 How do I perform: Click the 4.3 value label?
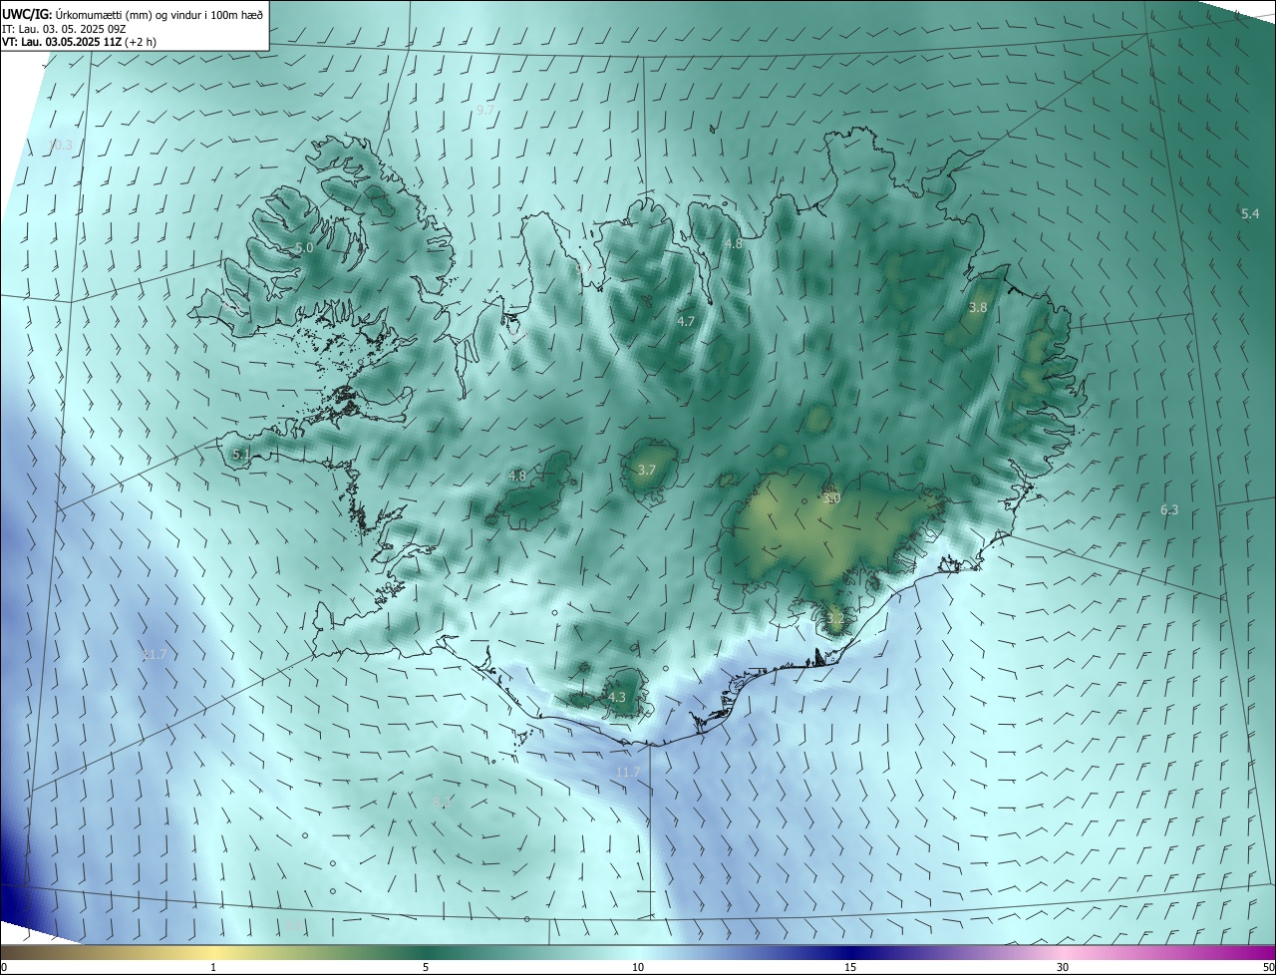pos(617,698)
